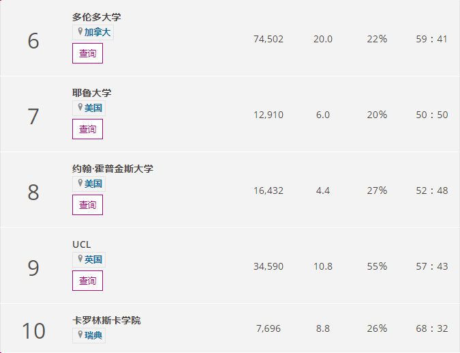Select the 瑞典 country tag
The image size is (460, 353).
[93, 336]
